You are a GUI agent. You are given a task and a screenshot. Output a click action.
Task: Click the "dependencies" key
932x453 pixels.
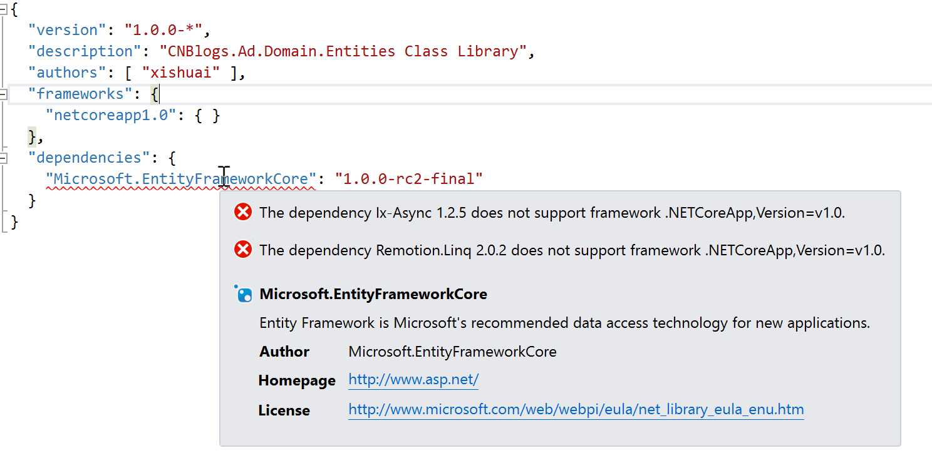coord(90,158)
